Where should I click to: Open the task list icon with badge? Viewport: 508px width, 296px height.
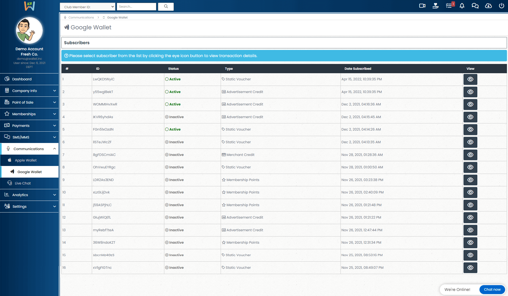pos(449,6)
